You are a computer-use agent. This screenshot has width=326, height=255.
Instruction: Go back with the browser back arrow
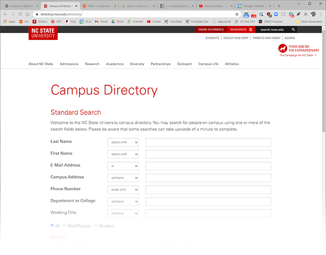coord(6,14)
